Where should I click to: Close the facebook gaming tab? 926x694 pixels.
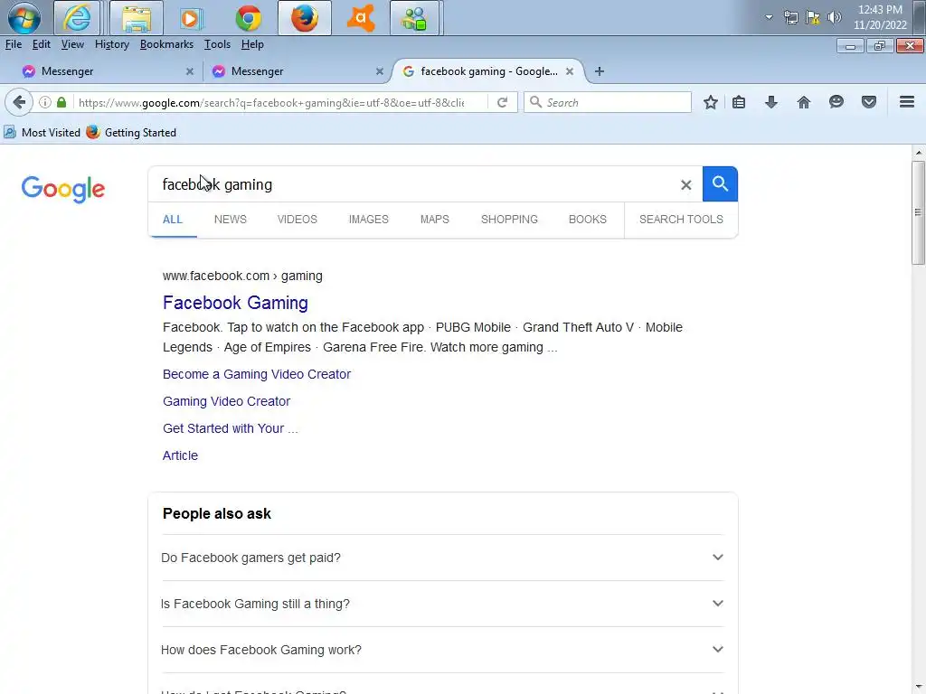click(570, 71)
